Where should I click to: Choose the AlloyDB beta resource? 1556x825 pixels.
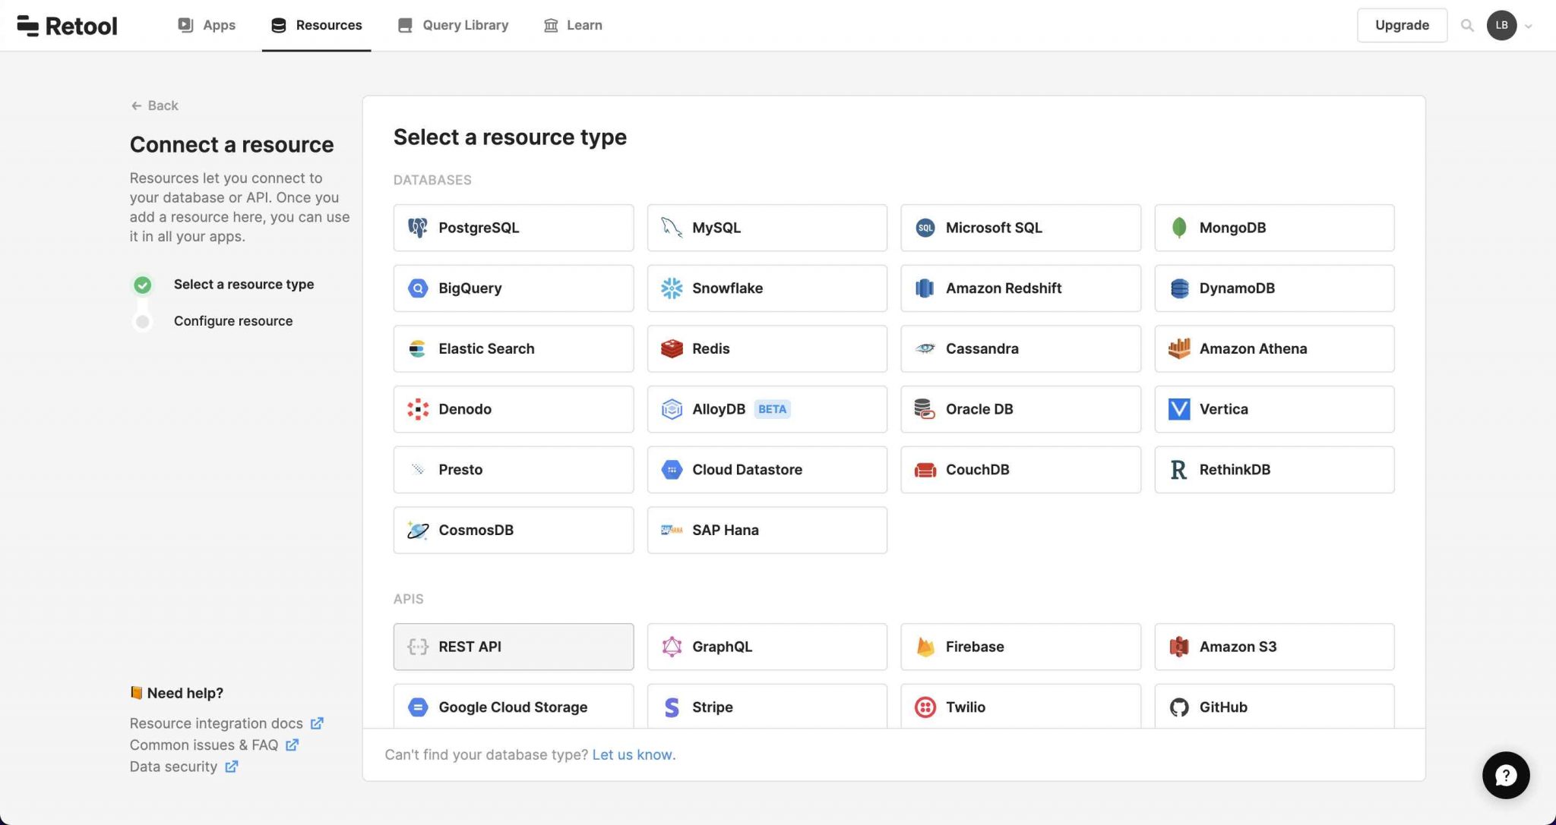[x=767, y=408]
